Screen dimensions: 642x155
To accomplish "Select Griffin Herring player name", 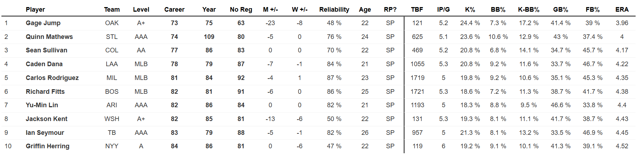I will [48, 146].
